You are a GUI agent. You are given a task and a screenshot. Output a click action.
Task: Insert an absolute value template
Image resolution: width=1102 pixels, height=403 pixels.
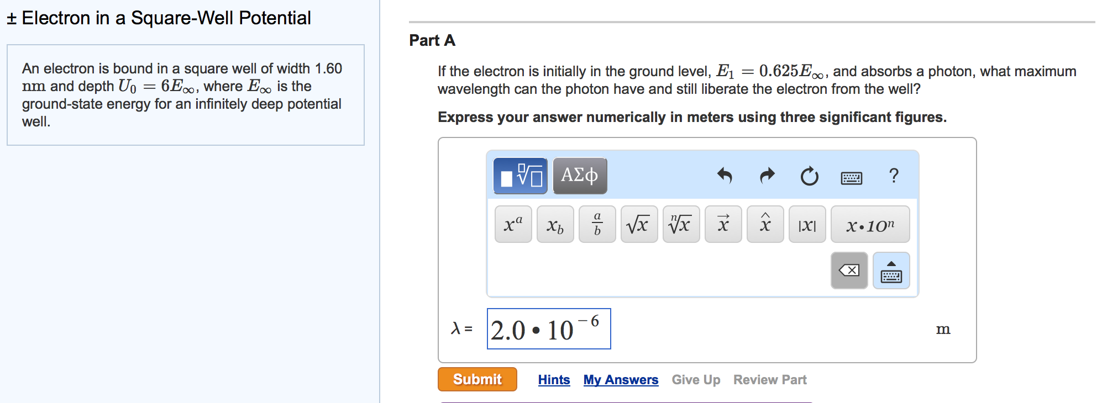coord(807,224)
